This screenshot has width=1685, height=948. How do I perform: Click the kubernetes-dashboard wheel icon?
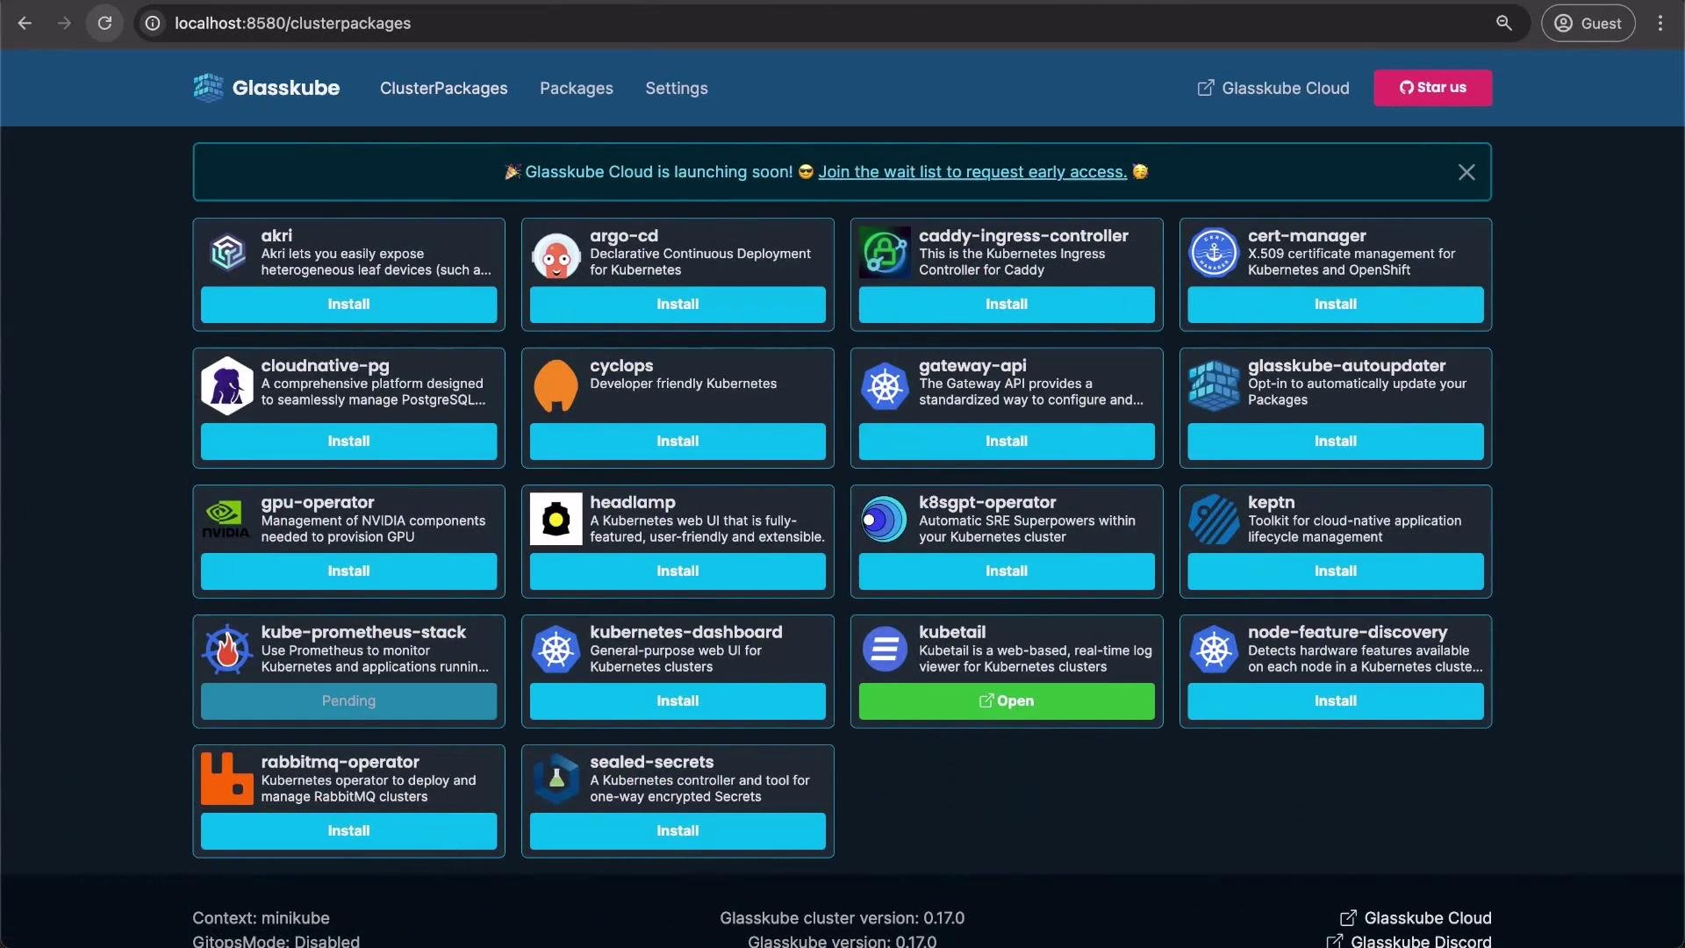(556, 650)
